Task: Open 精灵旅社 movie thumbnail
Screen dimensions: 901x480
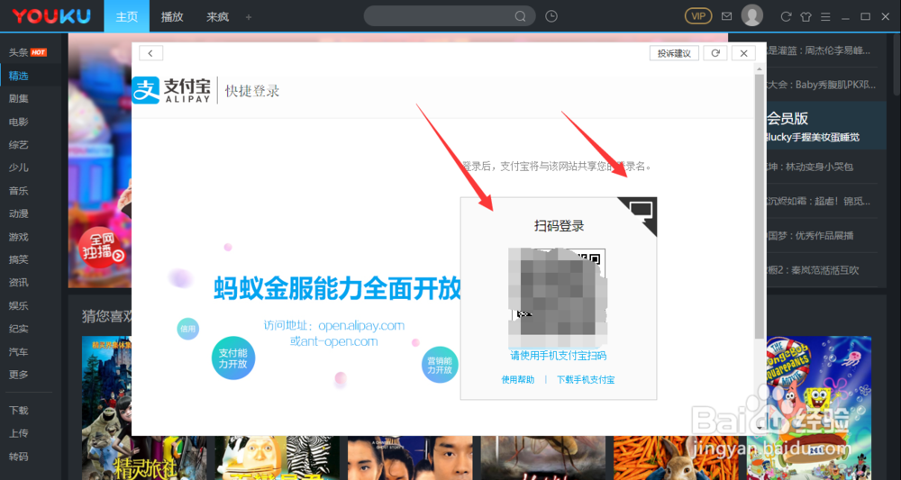Action: (x=107, y=408)
